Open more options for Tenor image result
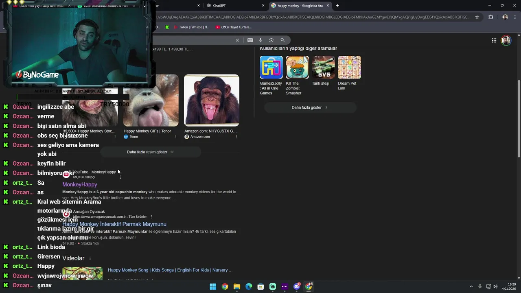521x293 pixels. point(176,137)
